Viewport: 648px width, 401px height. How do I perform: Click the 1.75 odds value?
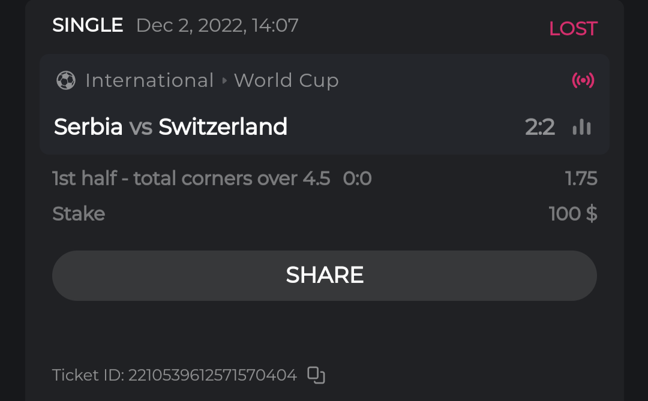581,179
